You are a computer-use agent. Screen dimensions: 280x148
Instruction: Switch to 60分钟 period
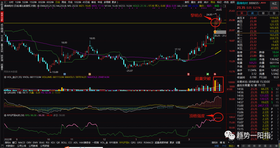pos(50,2)
